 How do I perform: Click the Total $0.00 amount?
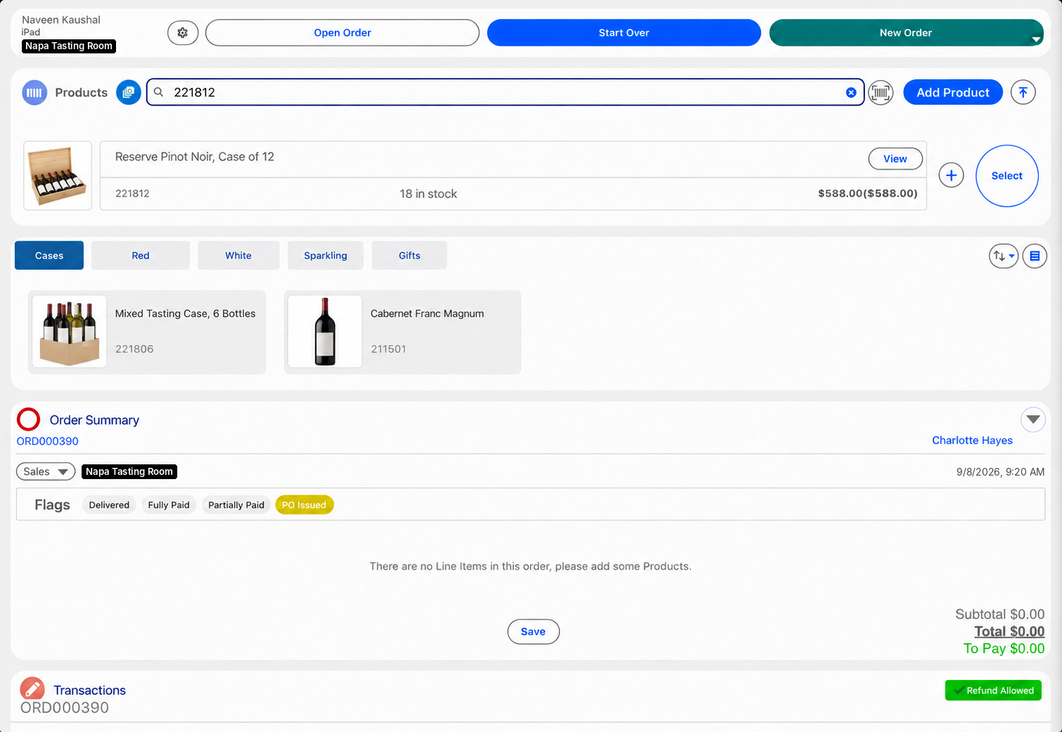tap(1009, 632)
